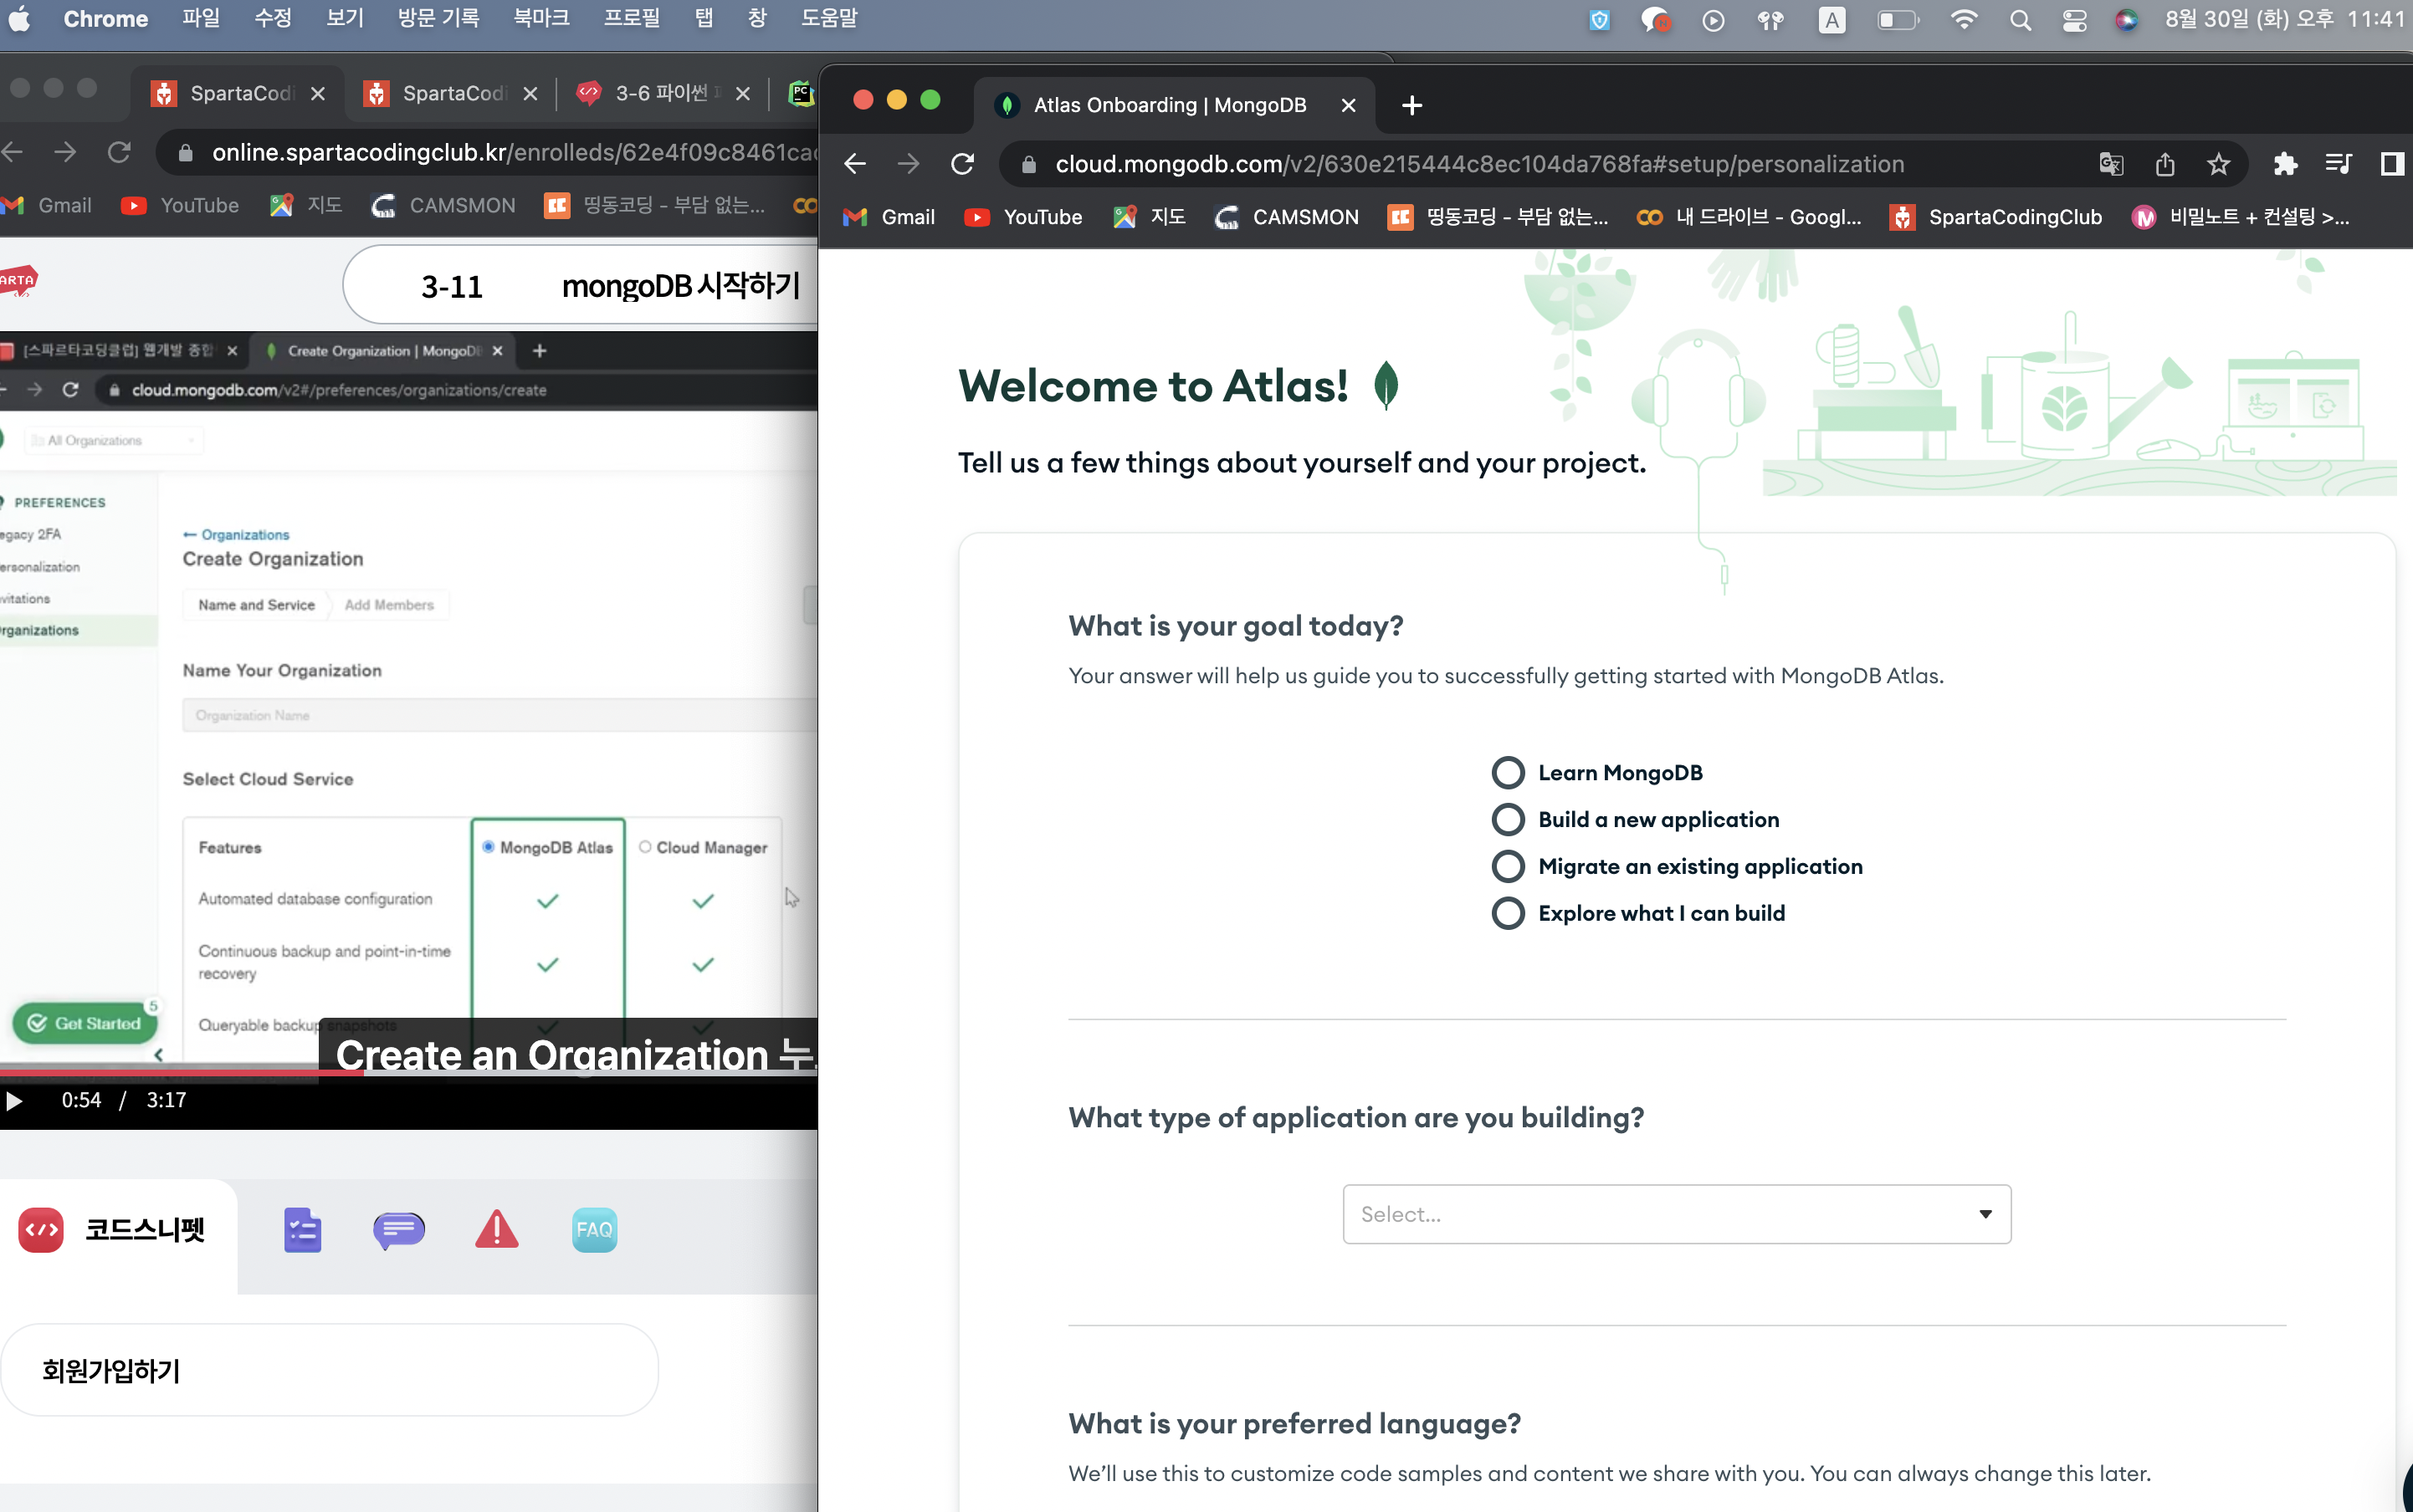Seek using the video progress bar
The width and height of the screenshot is (2413, 1512).
point(408,1071)
